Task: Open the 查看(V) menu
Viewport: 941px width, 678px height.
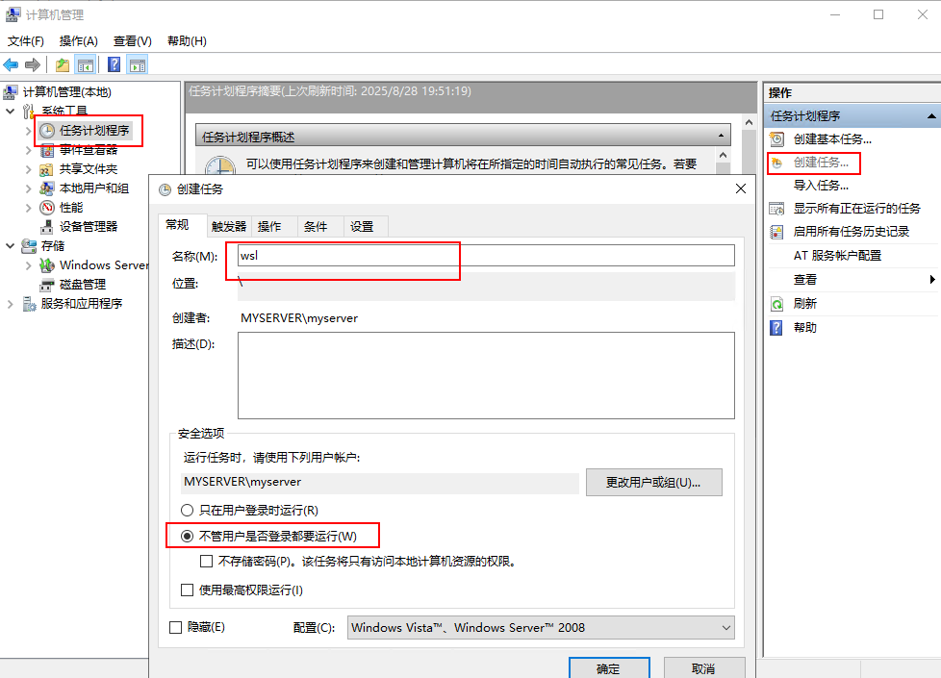Action: click(133, 40)
